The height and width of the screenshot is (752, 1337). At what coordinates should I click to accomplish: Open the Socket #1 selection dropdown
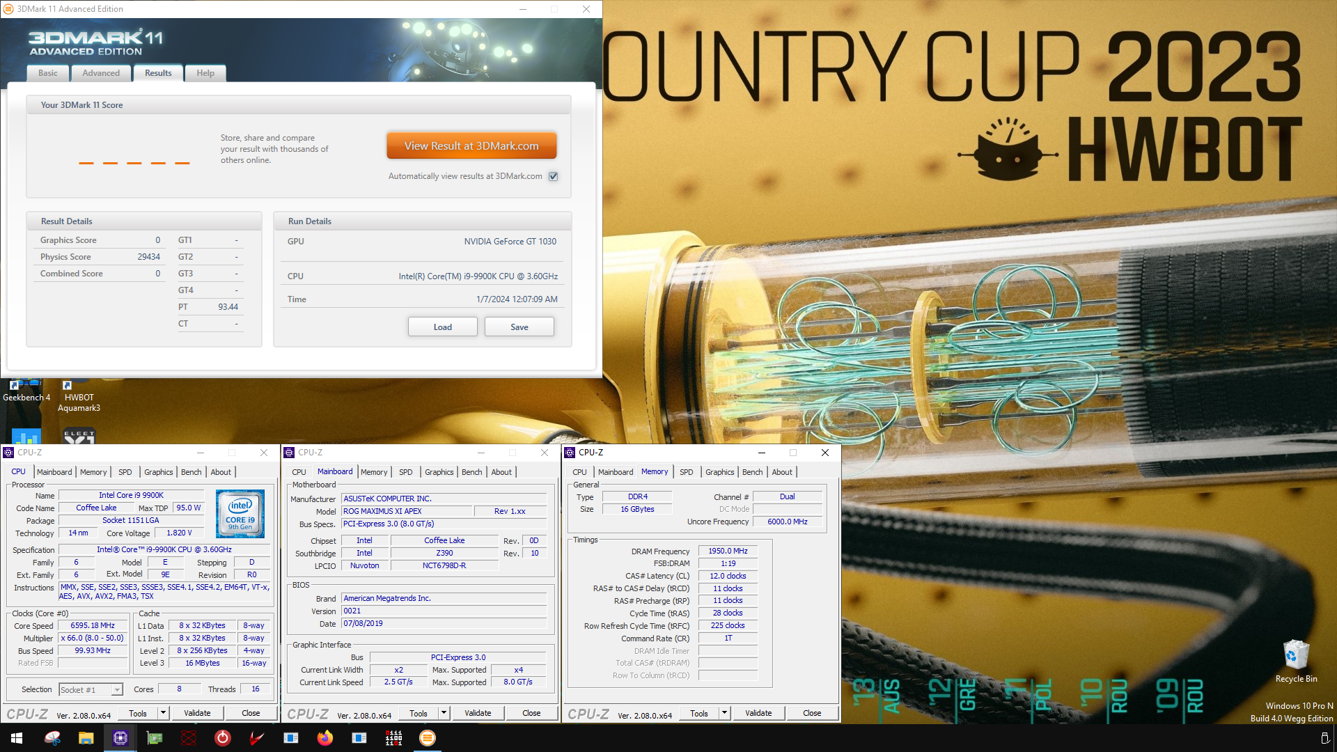(91, 689)
